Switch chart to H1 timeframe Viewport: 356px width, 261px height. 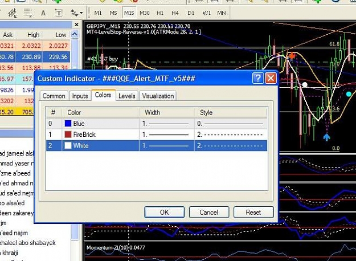160,13
